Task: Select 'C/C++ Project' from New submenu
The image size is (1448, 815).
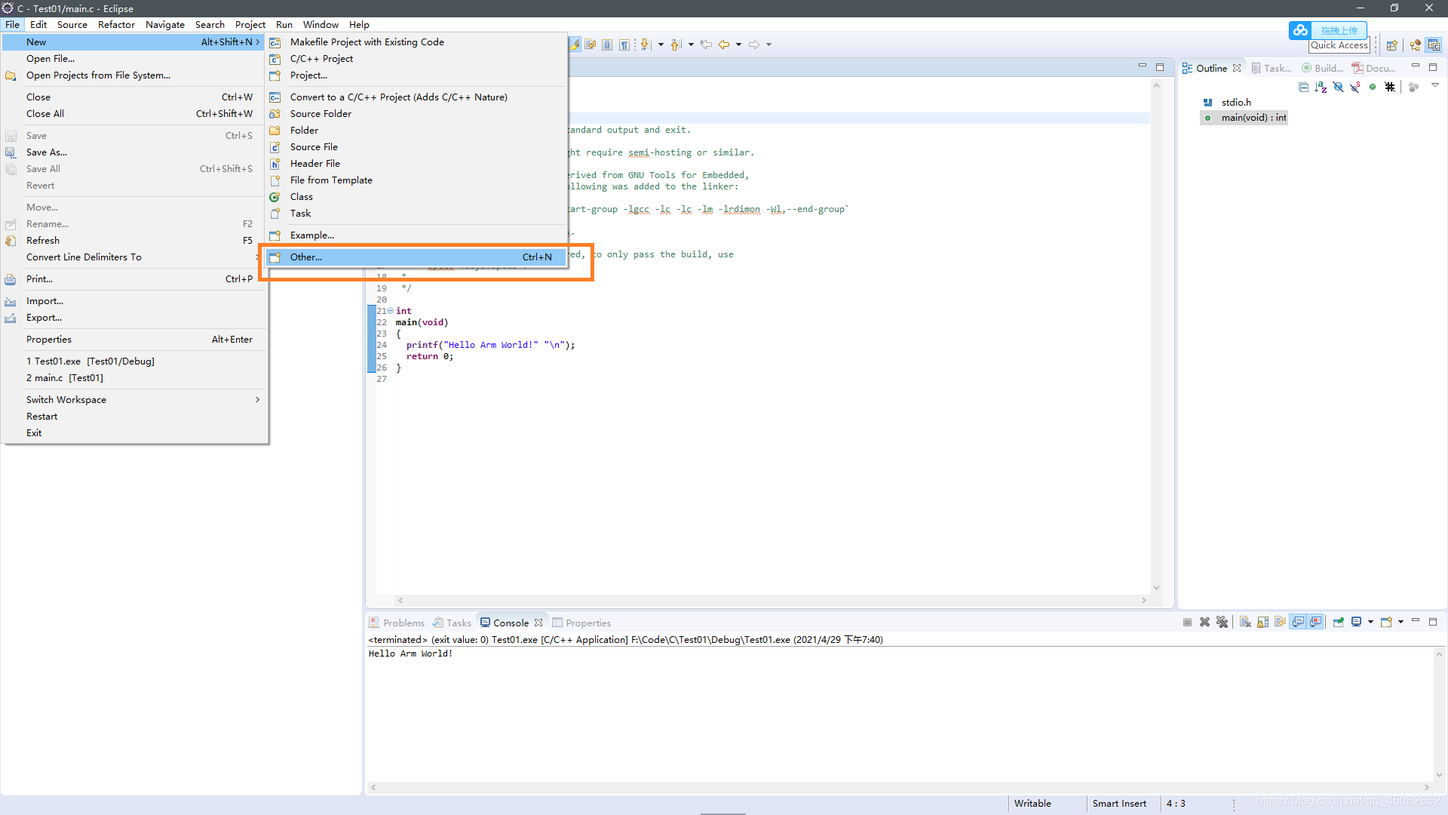Action: click(x=321, y=57)
